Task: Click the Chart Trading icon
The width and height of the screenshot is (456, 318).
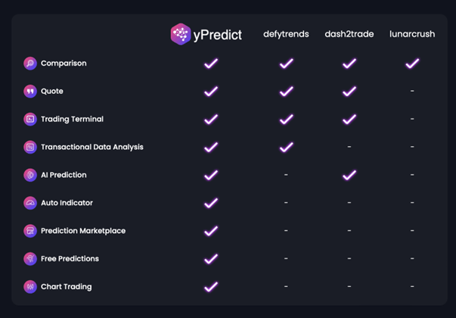Action: (x=30, y=287)
